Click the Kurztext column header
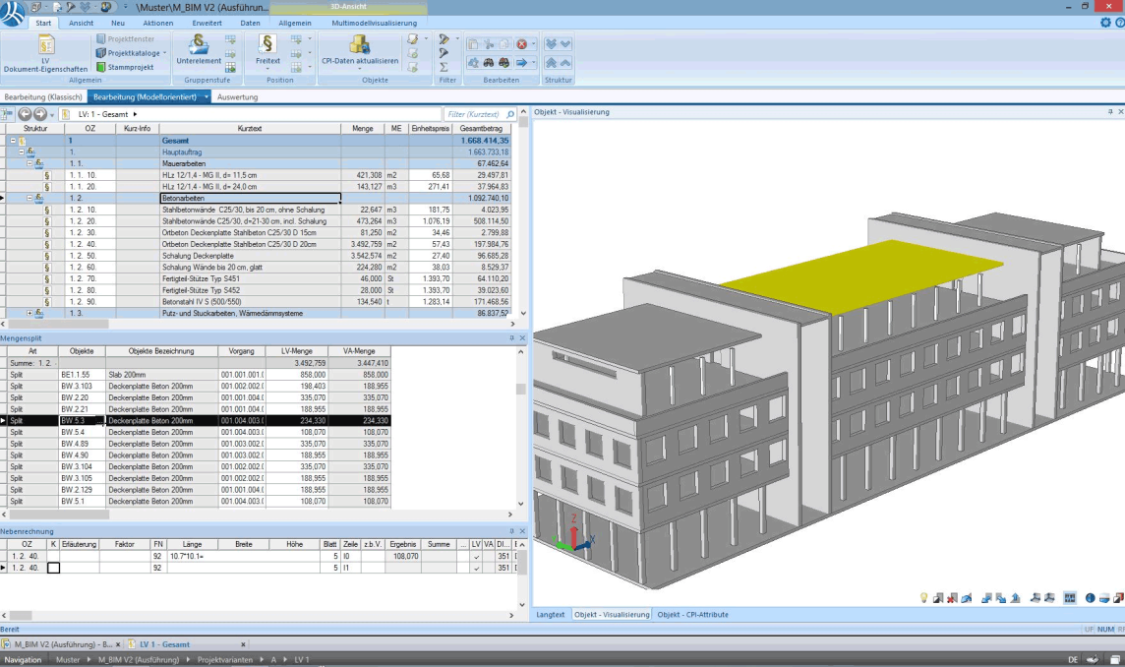 point(250,129)
